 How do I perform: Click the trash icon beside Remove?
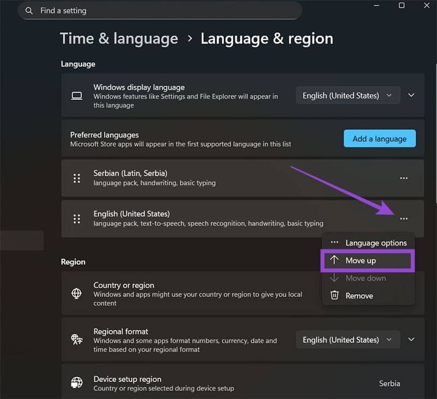[335, 295]
